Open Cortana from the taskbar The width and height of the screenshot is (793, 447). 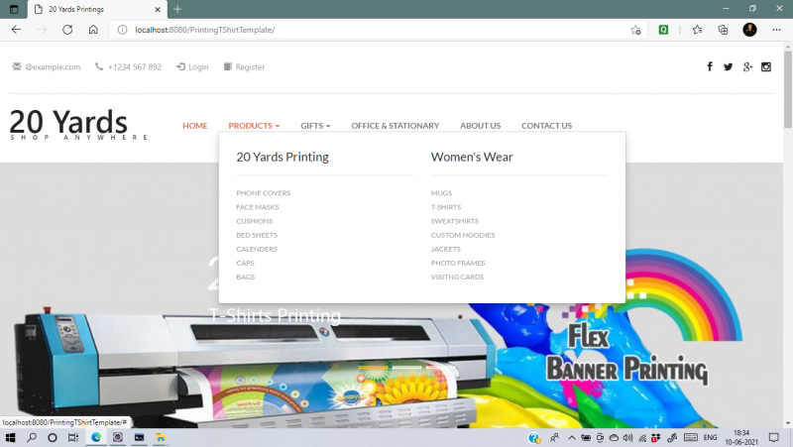[53, 437]
